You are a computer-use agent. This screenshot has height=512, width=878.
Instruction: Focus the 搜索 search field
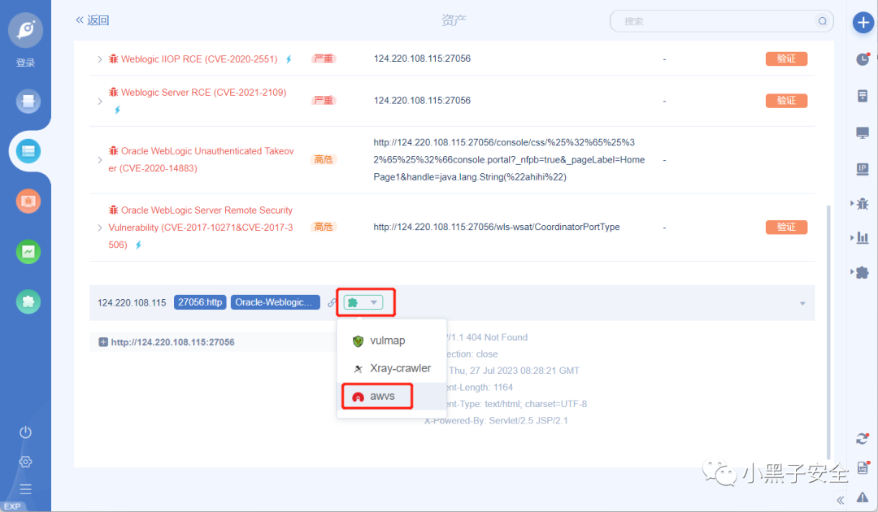pos(721,21)
